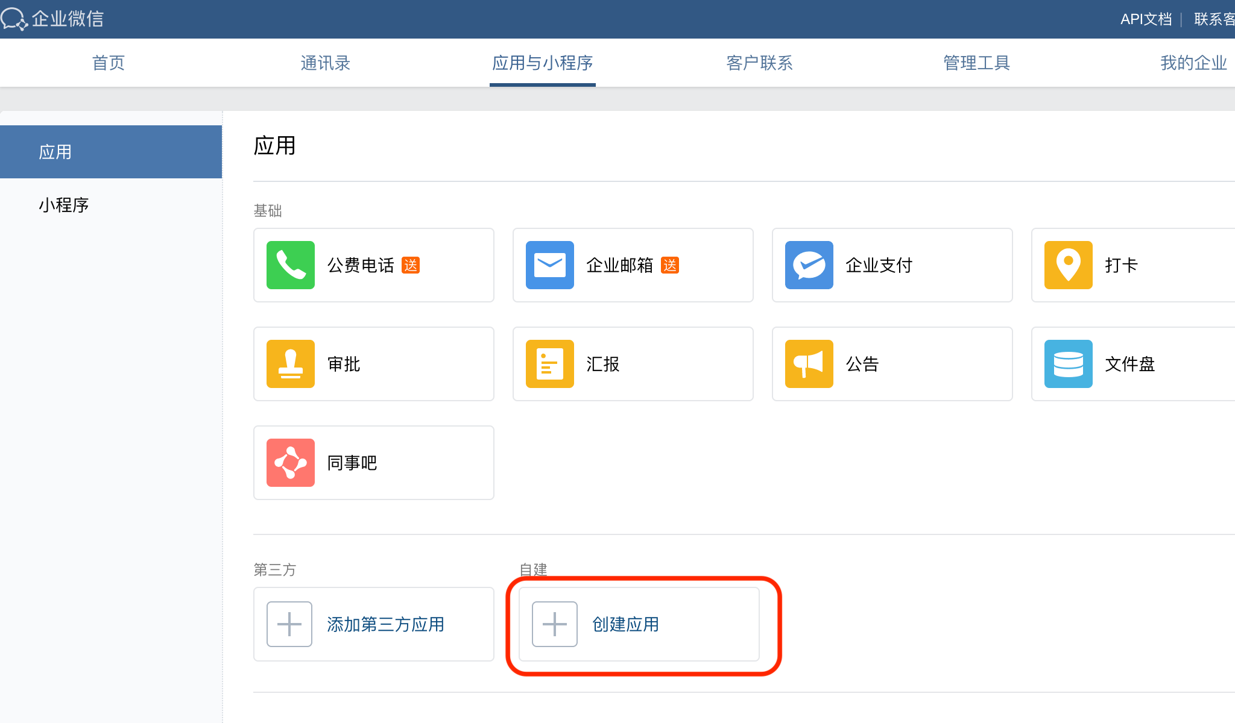
Task: Select 应用 in the left sidebar
Action: click(x=111, y=152)
